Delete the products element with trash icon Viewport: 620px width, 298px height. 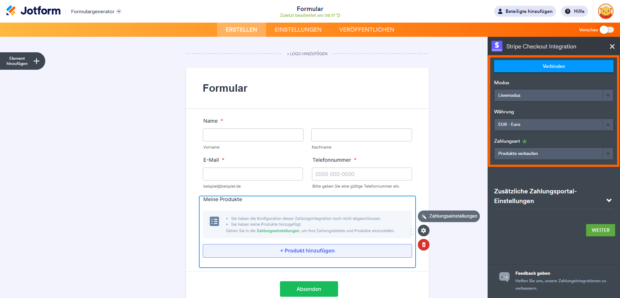[423, 245]
